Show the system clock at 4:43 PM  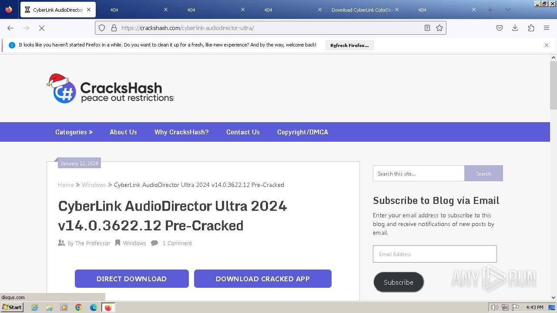pyautogui.click(x=534, y=307)
